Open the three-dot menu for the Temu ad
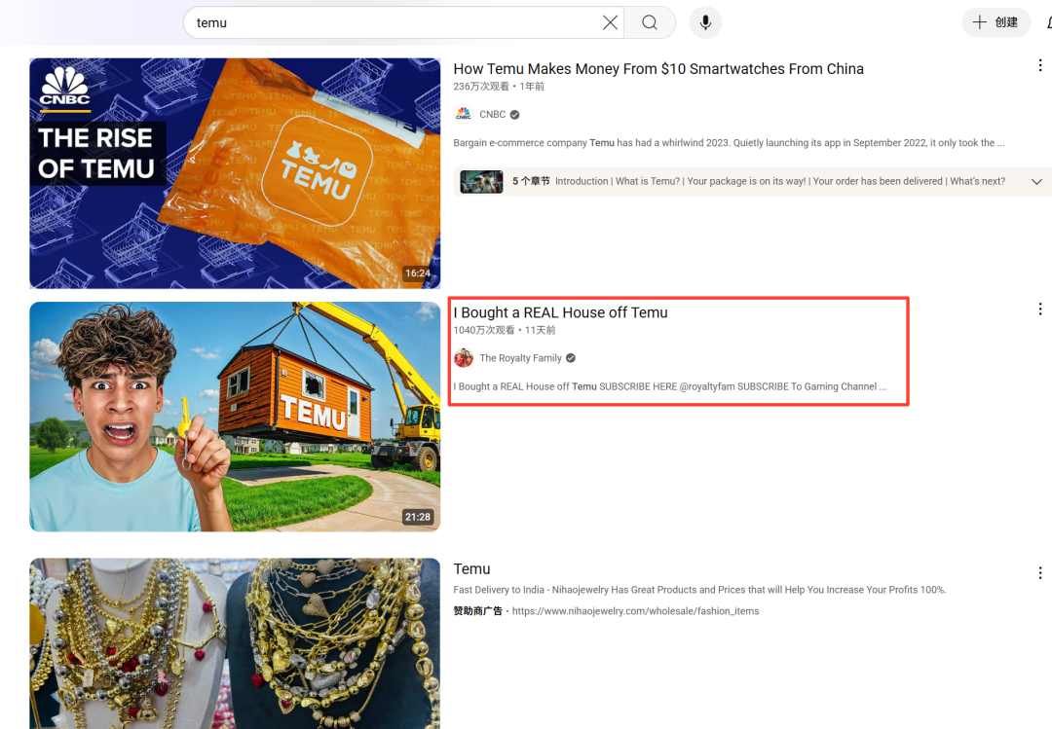This screenshot has width=1052, height=729. pos(1039,573)
